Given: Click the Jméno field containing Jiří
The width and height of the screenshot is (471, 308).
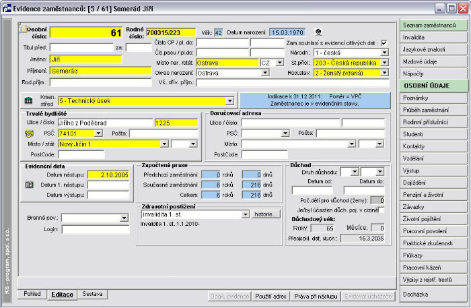Looking at the screenshot, I should pos(86,59).
